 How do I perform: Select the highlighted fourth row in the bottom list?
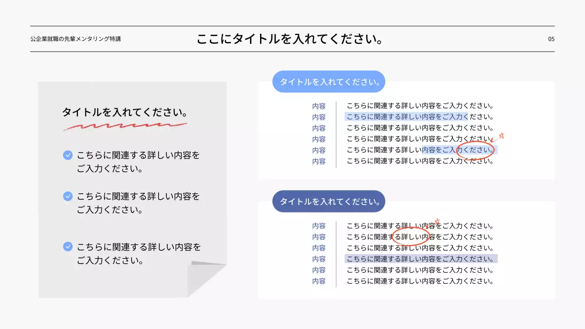pos(420,259)
